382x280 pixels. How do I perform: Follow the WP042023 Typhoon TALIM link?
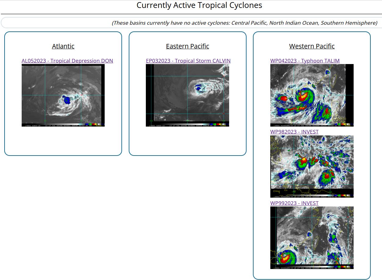(x=305, y=61)
